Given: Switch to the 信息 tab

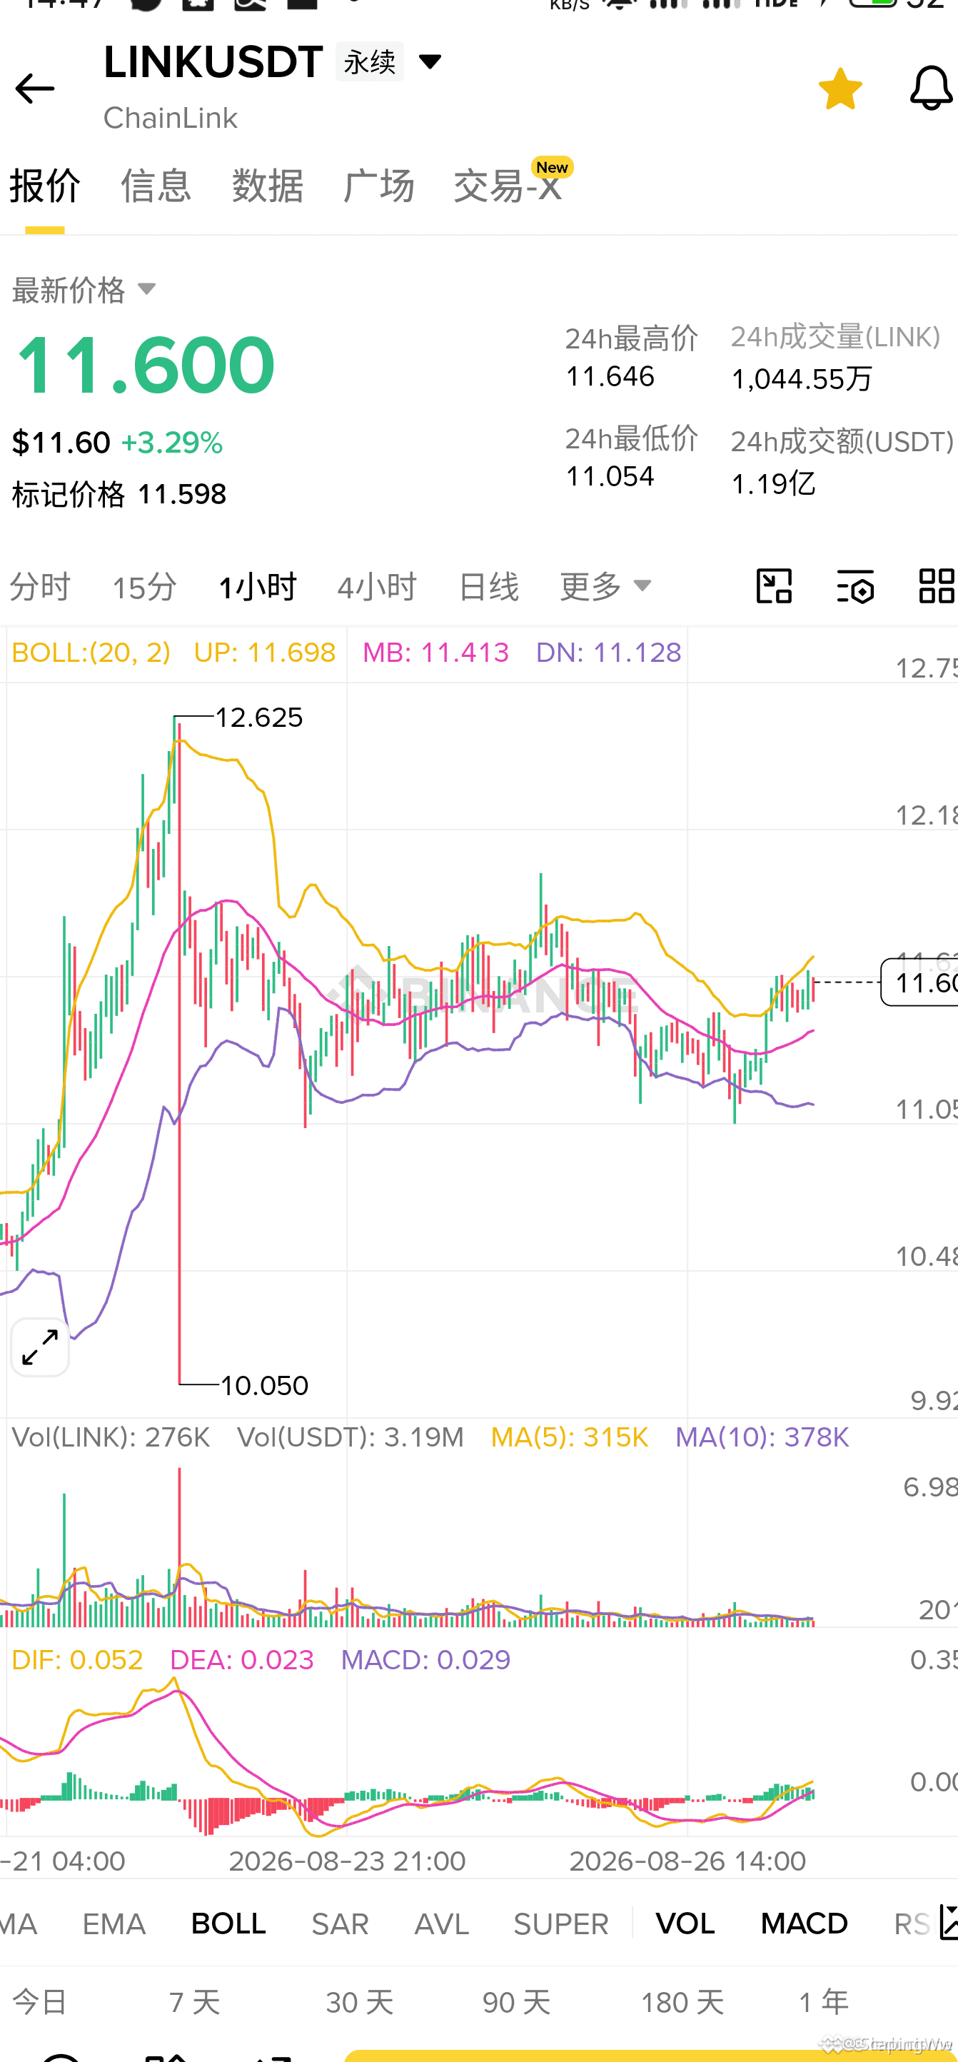Looking at the screenshot, I should (x=156, y=186).
